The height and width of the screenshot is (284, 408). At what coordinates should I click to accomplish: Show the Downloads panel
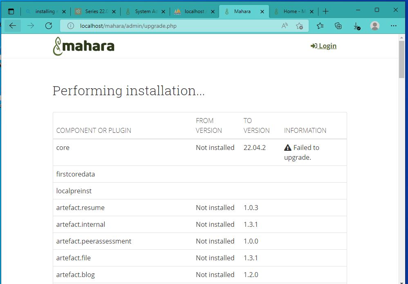click(356, 26)
